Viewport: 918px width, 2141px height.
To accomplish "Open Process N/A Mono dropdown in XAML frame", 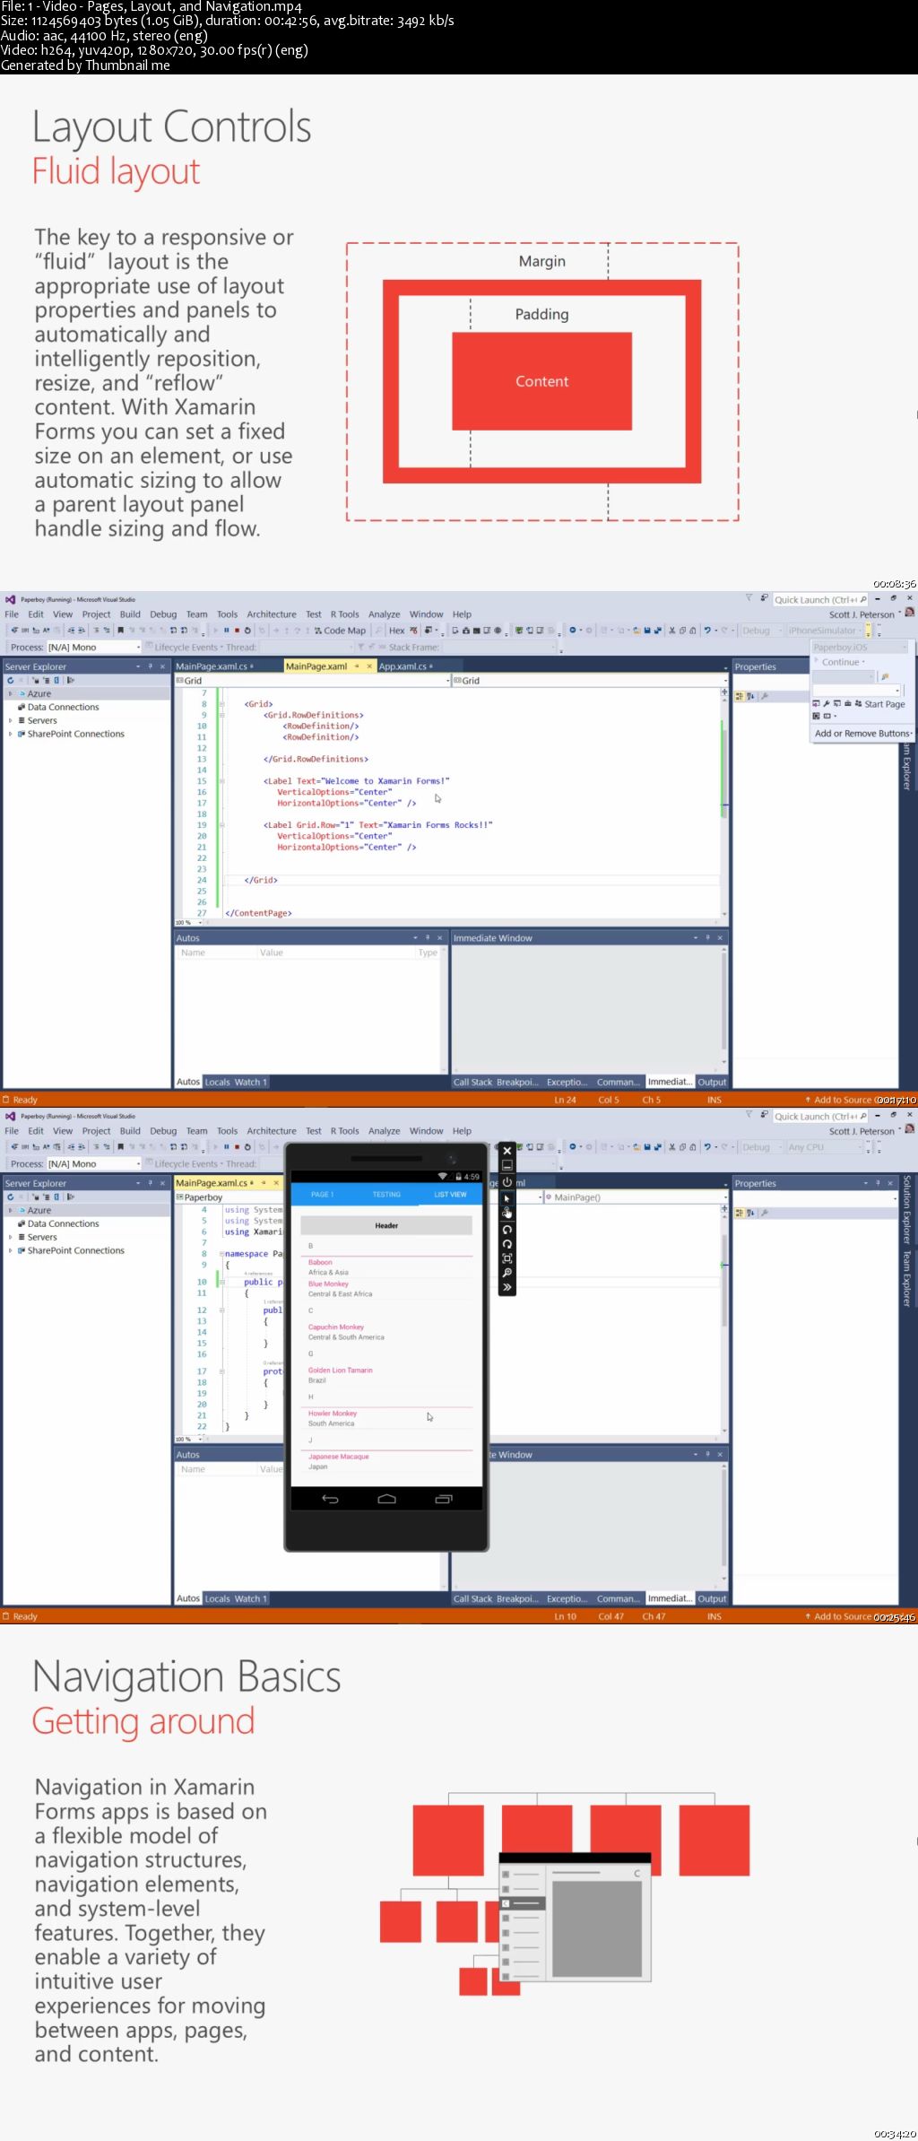I will point(94,648).
